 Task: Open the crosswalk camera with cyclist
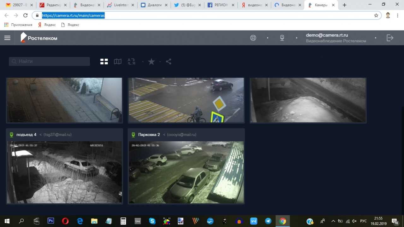point(186,100)
